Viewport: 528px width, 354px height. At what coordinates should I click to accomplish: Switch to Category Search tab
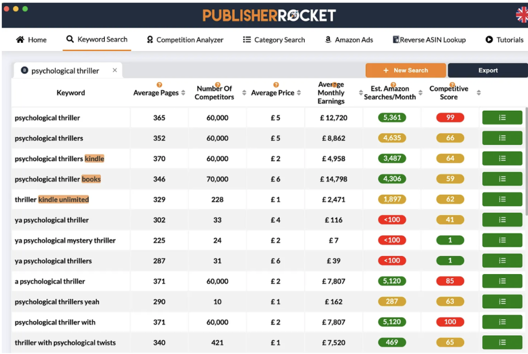pos(274,40)
